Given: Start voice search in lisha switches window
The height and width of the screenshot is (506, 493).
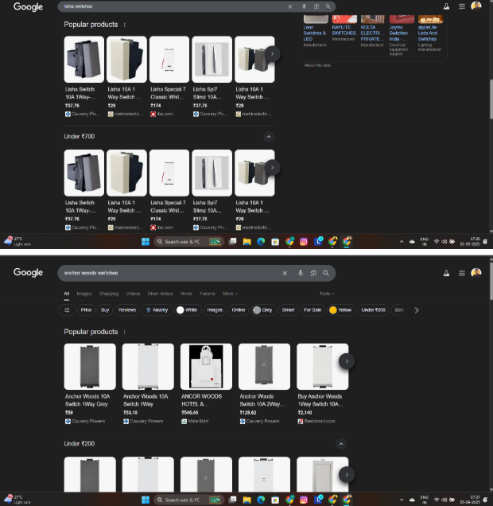Looking at the screenshot, I should (x=304, y=6).
